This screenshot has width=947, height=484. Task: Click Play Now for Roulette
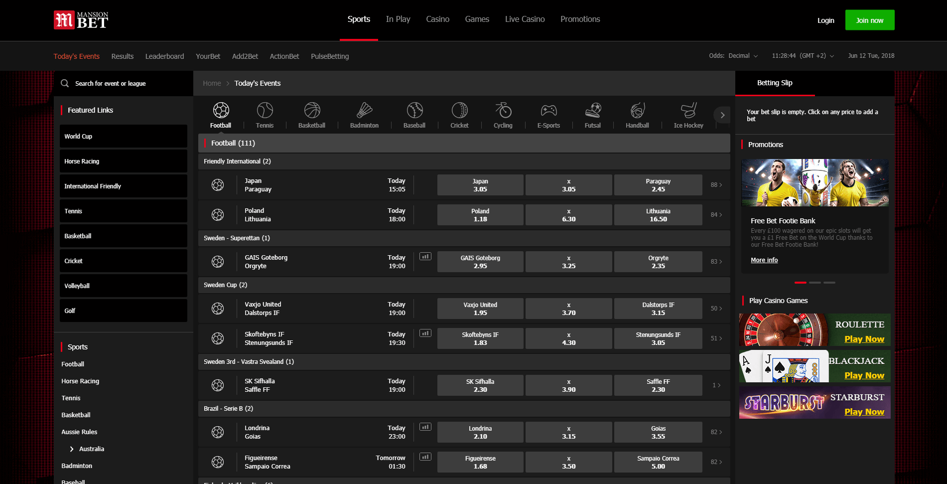(864, 339)
